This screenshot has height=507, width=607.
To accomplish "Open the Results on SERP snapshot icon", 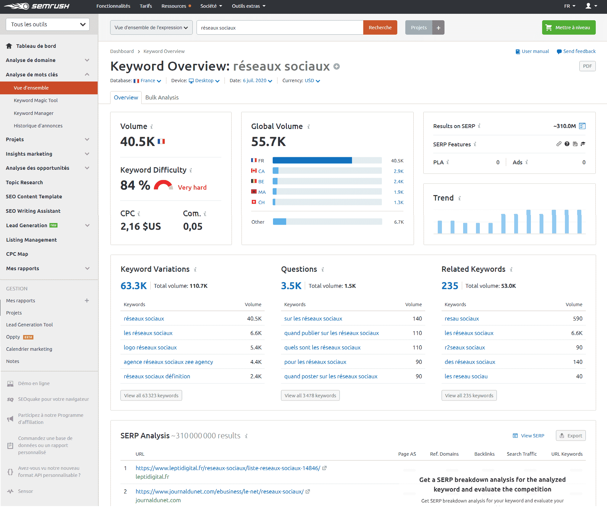I will [582, 126].
